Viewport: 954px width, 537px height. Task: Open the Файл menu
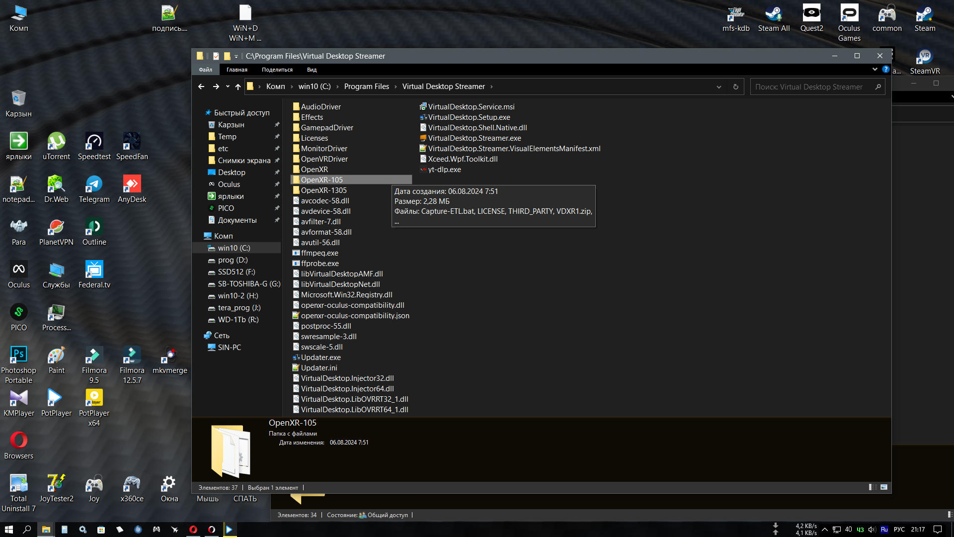[205, 70]
